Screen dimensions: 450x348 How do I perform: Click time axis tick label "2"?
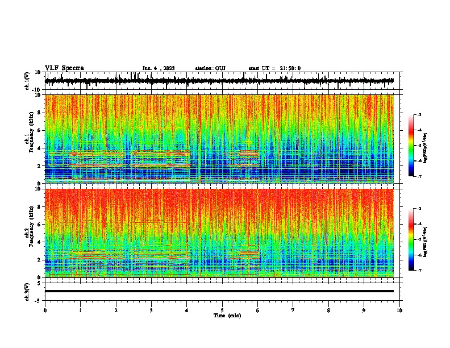point(116,310)
